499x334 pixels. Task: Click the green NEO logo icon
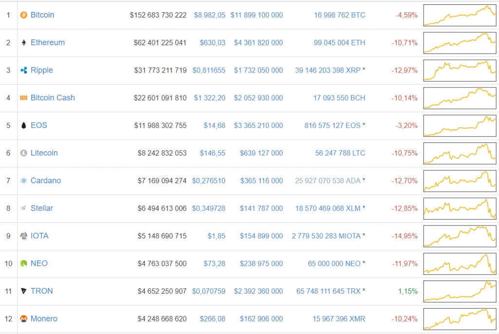[x=23, y=264]
